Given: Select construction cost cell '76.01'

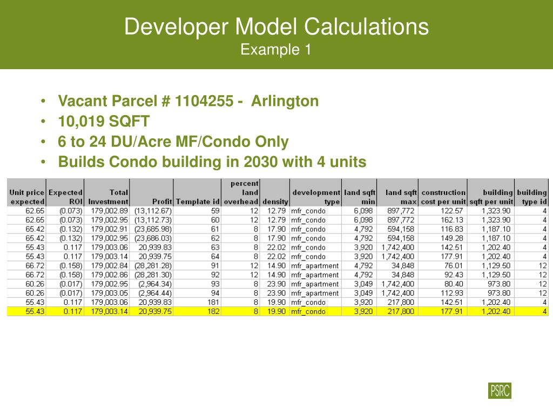Looking at the screenshot, I should click(x=443, y=266).
